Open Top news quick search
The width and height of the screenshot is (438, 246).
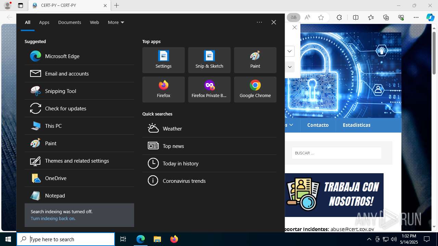click(209, 146)
